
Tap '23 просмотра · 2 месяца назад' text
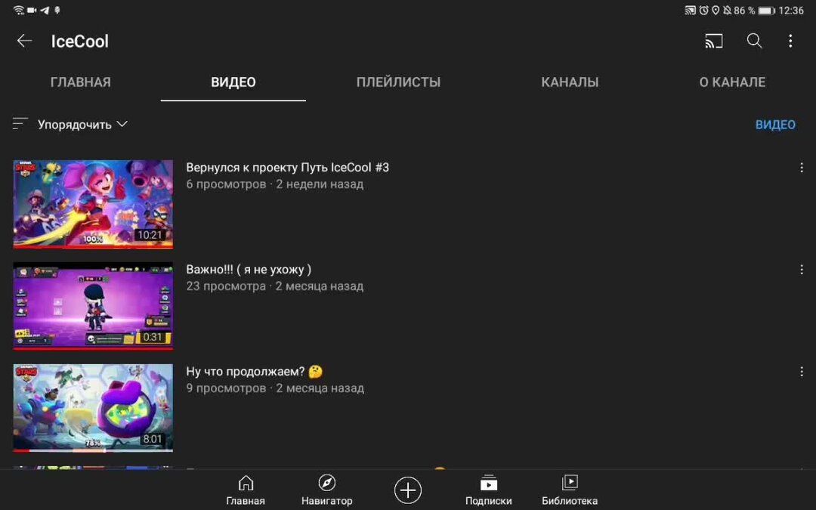coord(275,286)
